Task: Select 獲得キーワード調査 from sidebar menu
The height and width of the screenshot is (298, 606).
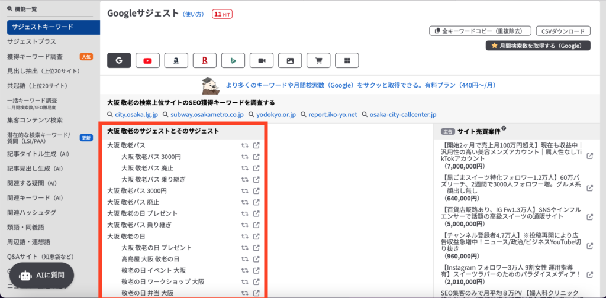Action: 35,57
